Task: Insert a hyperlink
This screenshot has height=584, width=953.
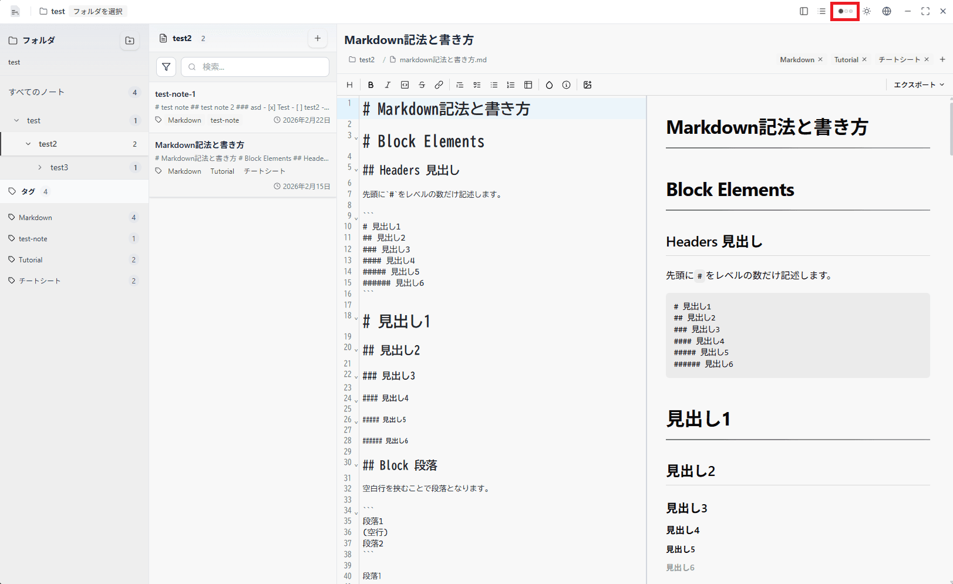Action: pyautogui.click(x=439, y=85)
